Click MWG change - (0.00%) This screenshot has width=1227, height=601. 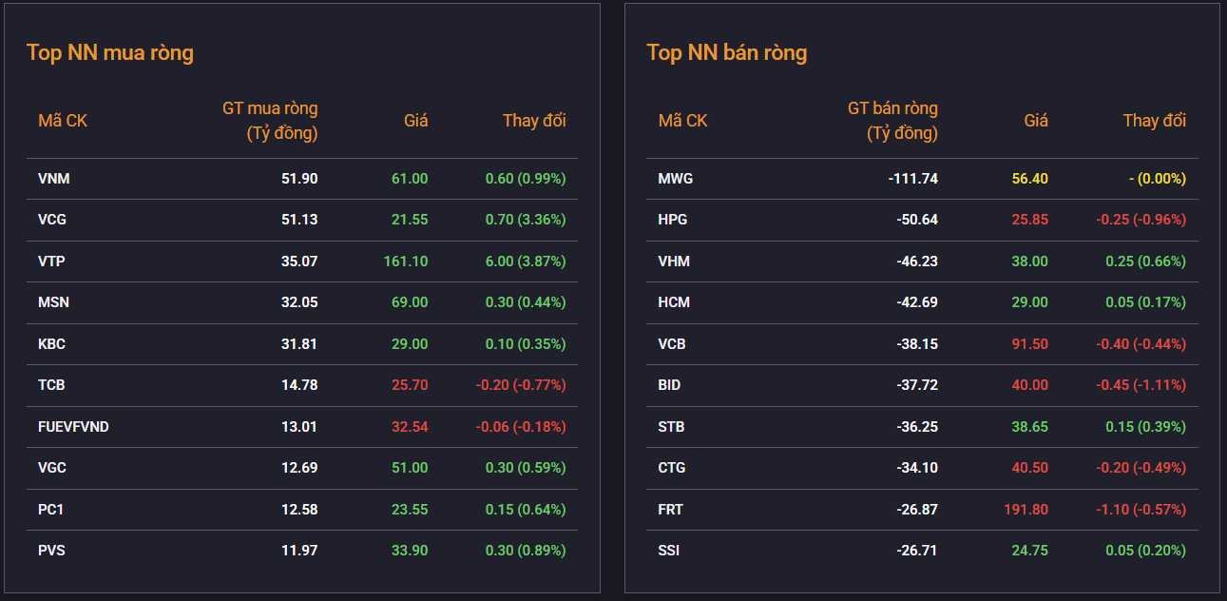pos(1158,179)
